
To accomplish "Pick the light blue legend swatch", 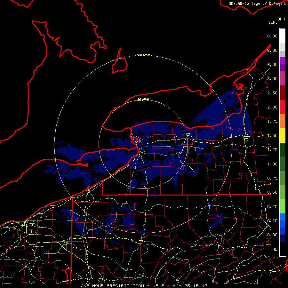I will click(283, 217).
